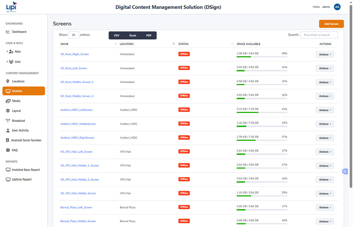Click 'ATS Mall' location for VE_ATS_Mall_Left_Screen
Image resolution: width=353 pixels, height=227 pixels.
pos(125,152)
